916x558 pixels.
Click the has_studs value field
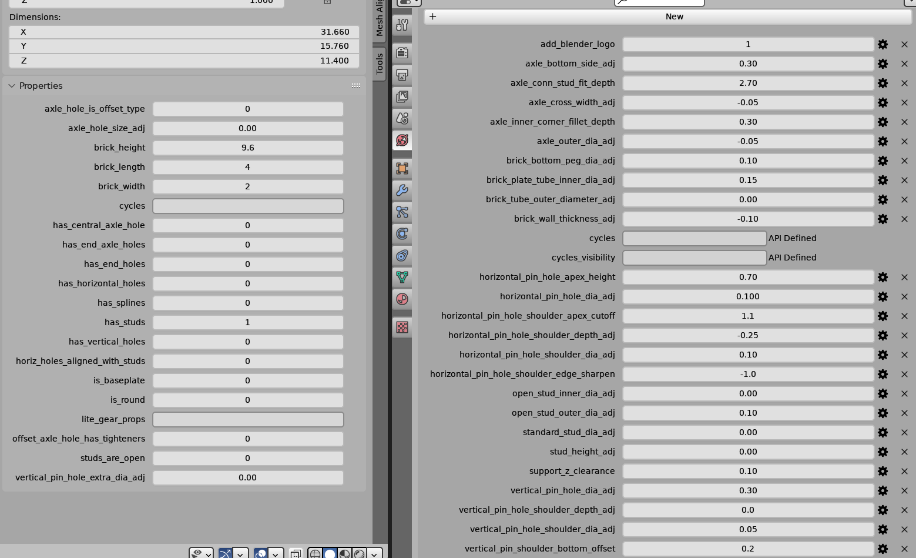pyautogui.click(x=248, y=322)
